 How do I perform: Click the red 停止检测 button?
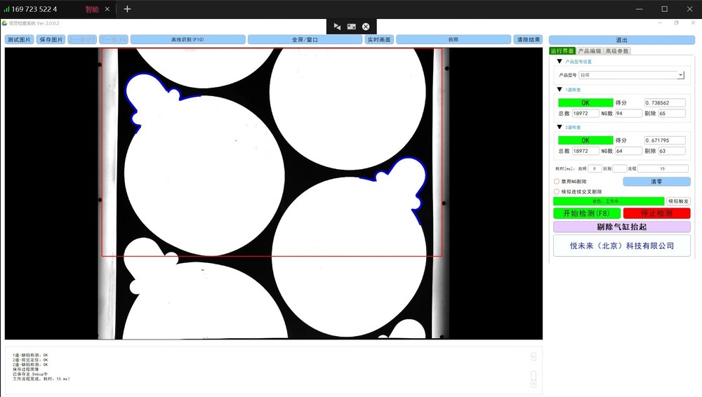point(656,213)
